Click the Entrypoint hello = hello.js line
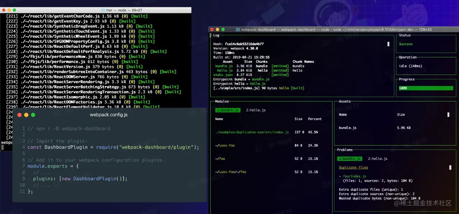The height and width of the screenshot is (214, 459). click(240, 84)
